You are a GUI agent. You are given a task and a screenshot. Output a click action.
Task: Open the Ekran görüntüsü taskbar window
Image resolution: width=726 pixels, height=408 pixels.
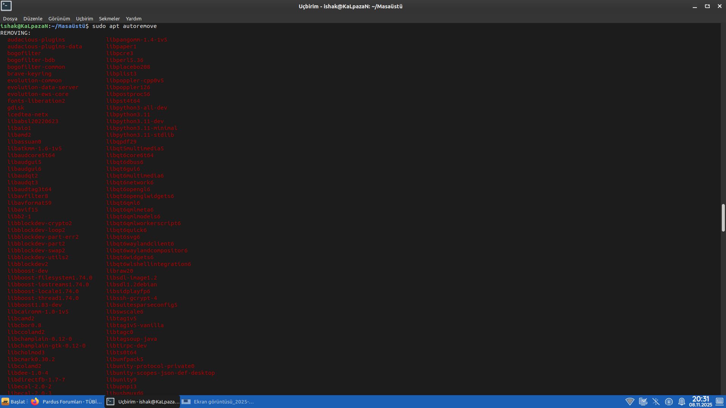pyautogui.click(x=218, y=402)
